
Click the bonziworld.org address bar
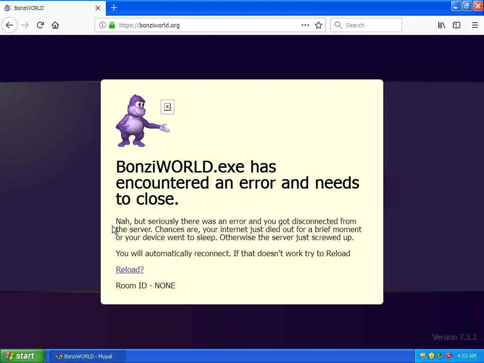click(x=210, y=25)
